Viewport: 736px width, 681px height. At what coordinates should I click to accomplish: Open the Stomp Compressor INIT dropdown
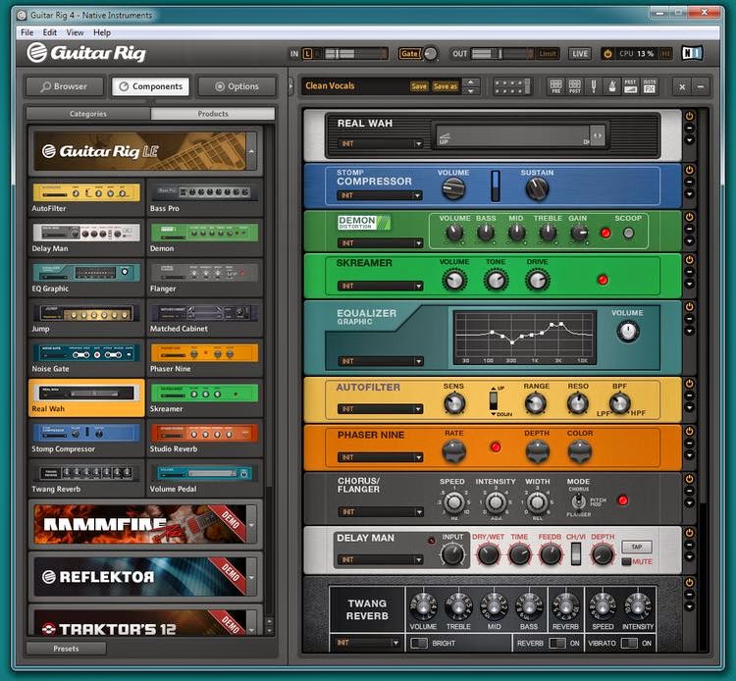(380, 195)
